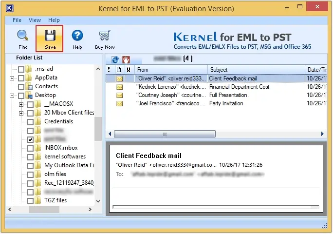Click folder list scroll down arrow
333x234 pixels.
click(x=98, y=201)
